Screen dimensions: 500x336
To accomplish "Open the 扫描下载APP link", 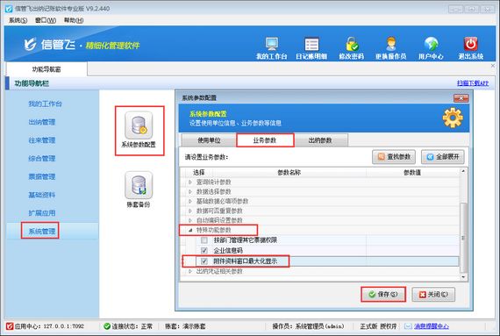I will click(x=473, y=83).
